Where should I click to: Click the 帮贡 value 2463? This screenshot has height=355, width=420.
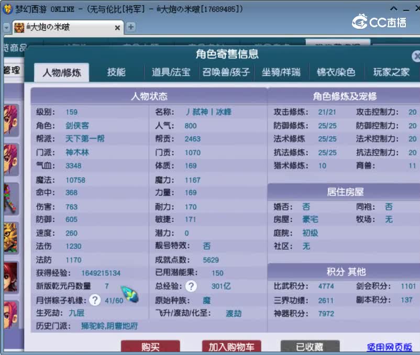193,139
